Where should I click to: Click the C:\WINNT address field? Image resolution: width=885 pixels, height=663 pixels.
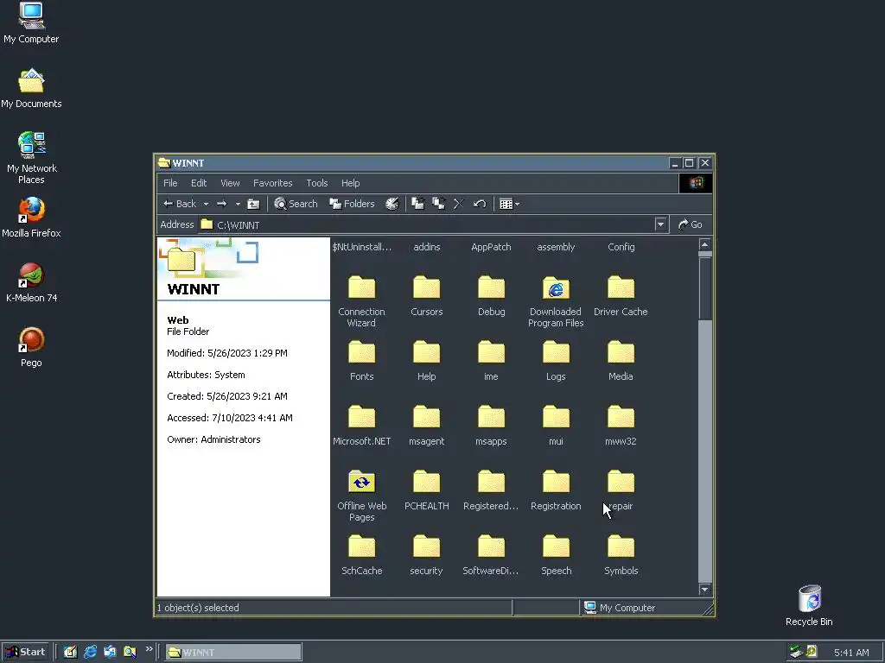(427, 224)
